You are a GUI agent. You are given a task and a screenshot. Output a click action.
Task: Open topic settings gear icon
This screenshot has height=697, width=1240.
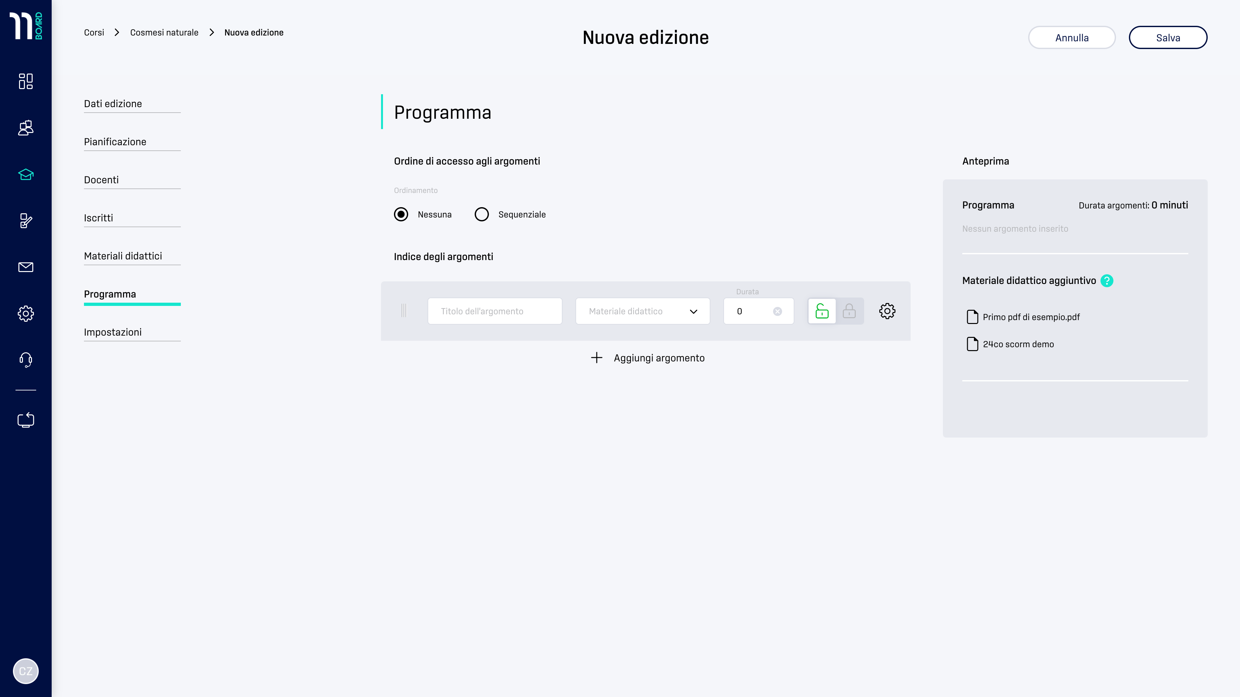pos(887,311)
